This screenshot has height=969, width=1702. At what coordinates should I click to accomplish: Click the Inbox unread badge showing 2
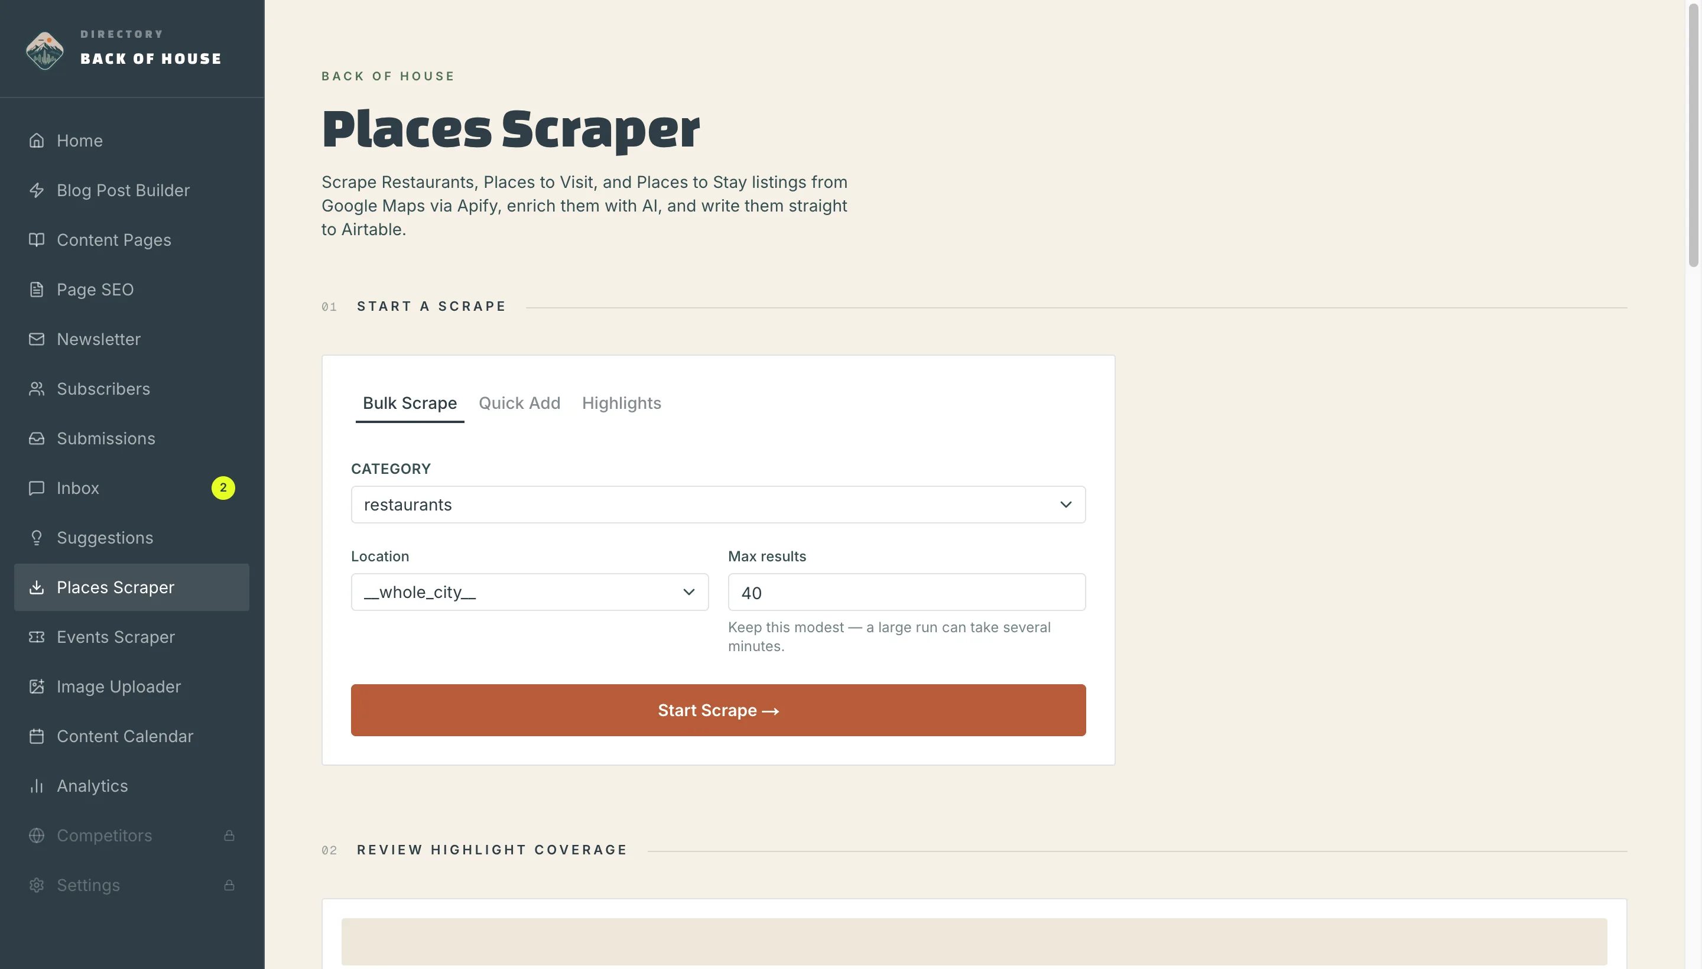tap(223, 488)
